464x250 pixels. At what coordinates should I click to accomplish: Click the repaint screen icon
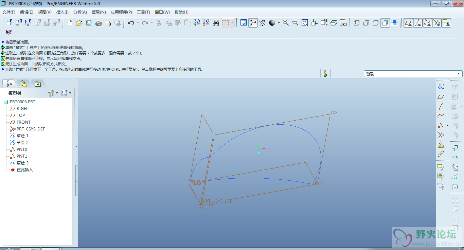pyautogui.click(x=244, y=23)
